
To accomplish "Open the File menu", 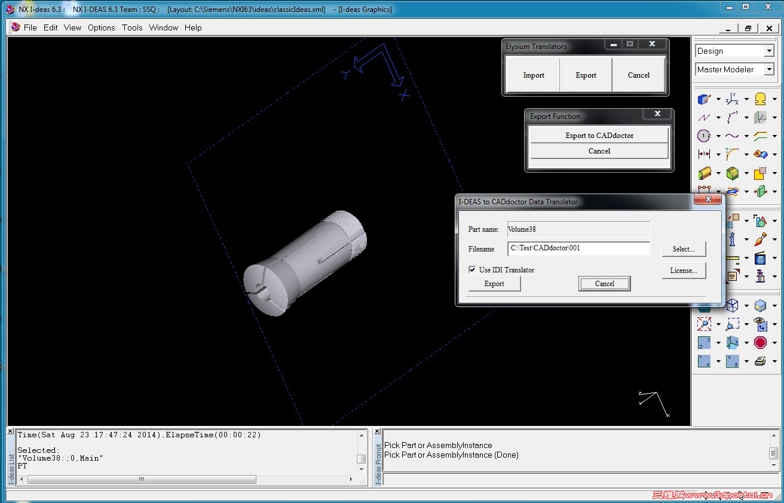I will tap(30, 27).
